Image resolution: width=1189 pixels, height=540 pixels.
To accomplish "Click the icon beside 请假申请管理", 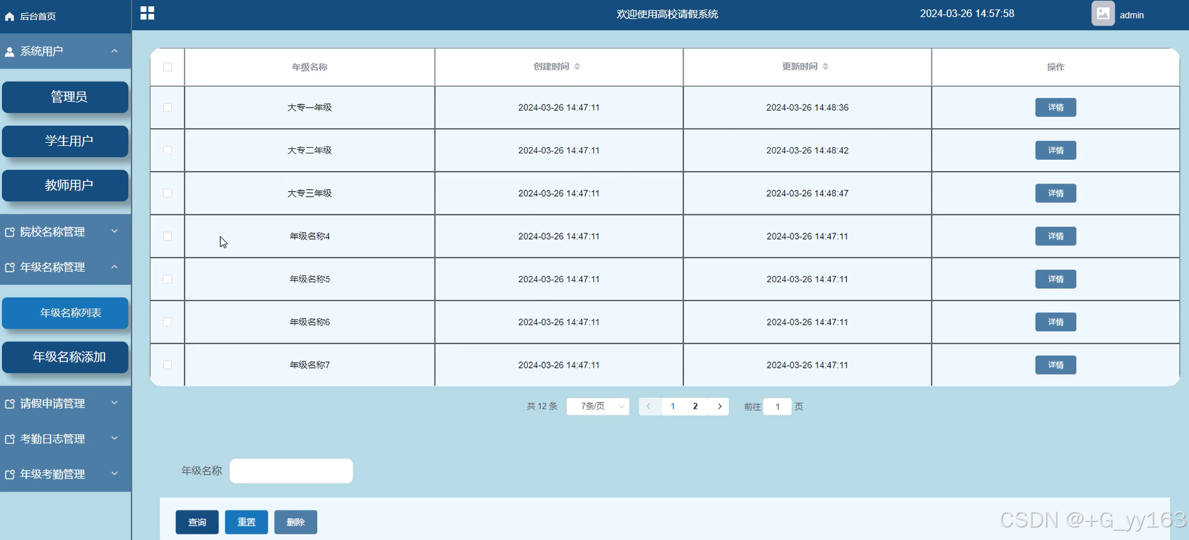I will [9, 404].
